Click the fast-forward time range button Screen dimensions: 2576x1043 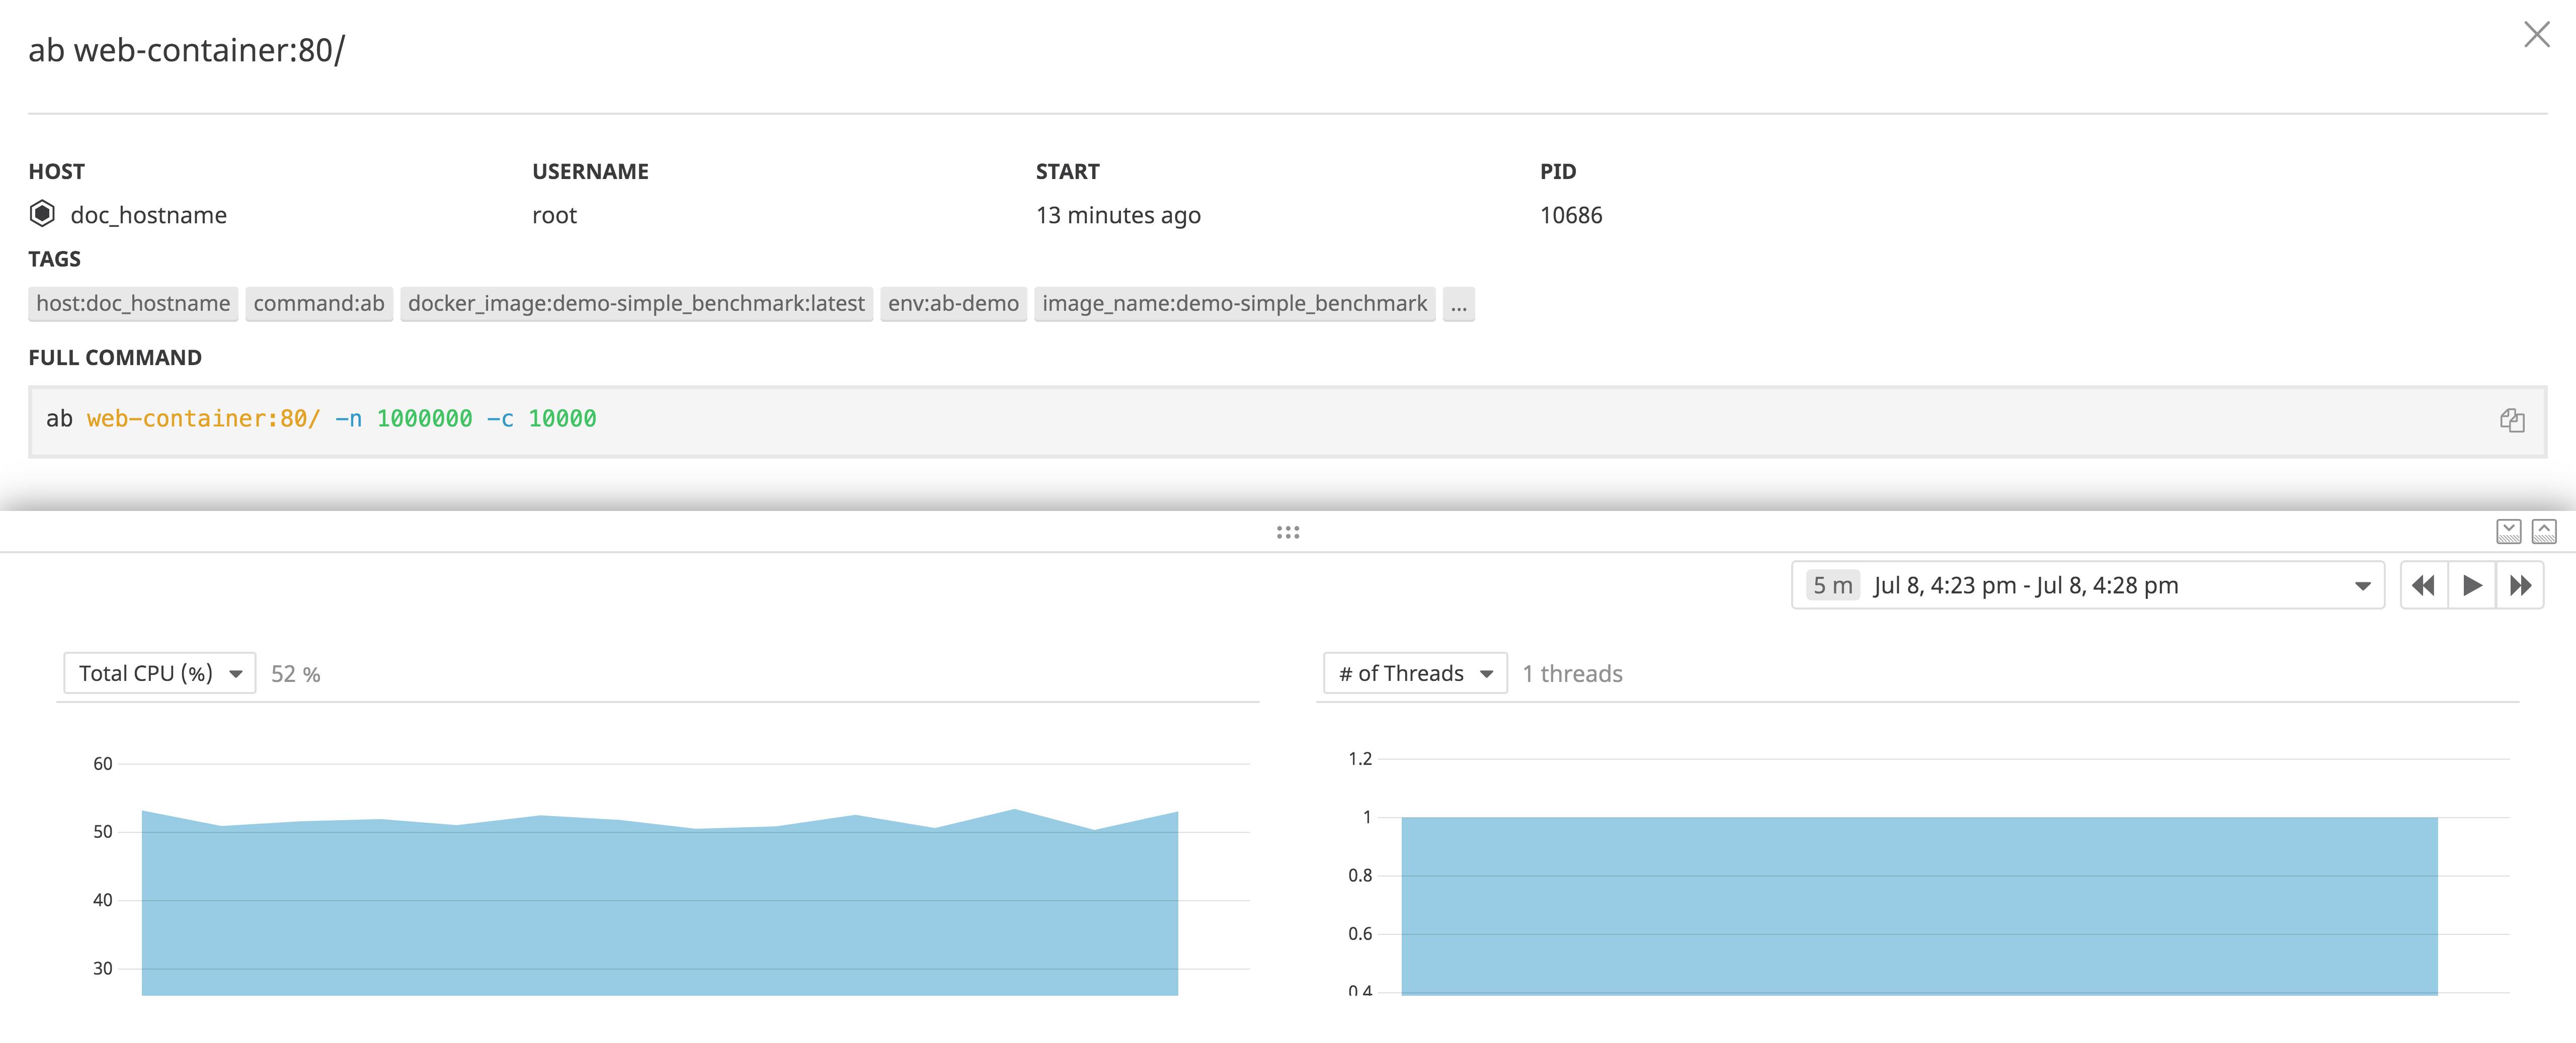[x=2520, y=585]
